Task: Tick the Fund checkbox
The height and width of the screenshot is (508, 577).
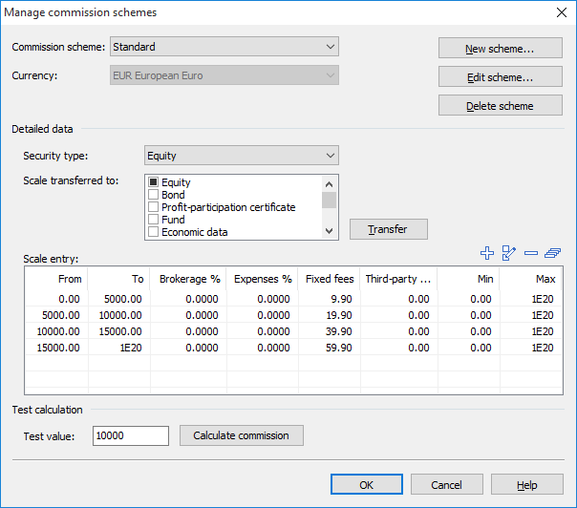Action: click(x=153, y=220)
